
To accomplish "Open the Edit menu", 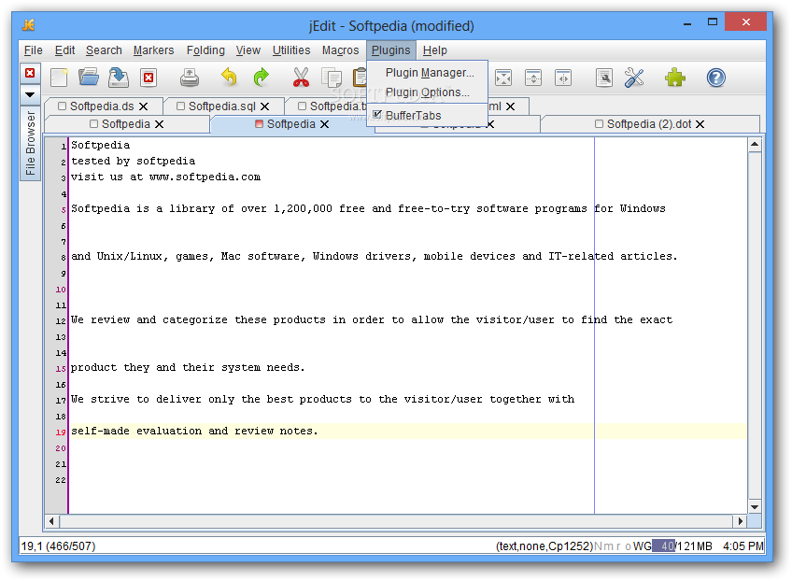I will click(64, 50).
